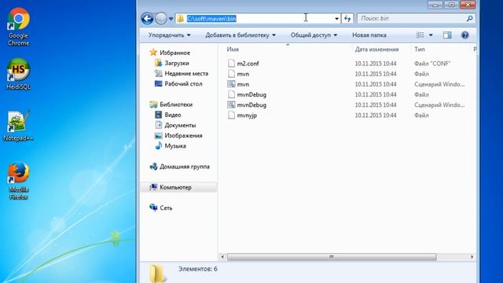Select the m2.conf file
Screen dimensions: 503x283
[x=248, y=64]
